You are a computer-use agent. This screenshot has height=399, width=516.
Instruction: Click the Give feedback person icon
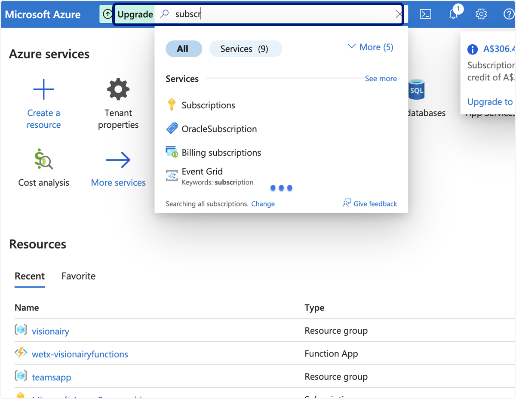click(x=347, y=203)
